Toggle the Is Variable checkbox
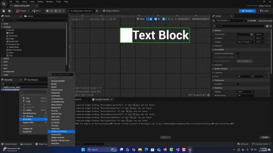This screenshot has width=273, height=153. (x=246, y=21)
